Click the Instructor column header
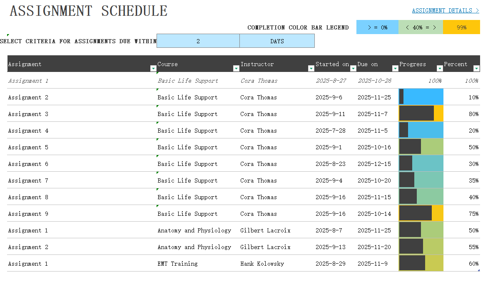This screenshot has height=284, width=483. point(257,64)
